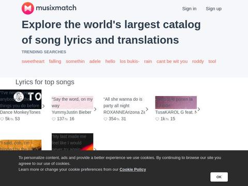248x186 pixels.
Task: Click heart icon on Dance Monkey card
Action: [2, 119]
